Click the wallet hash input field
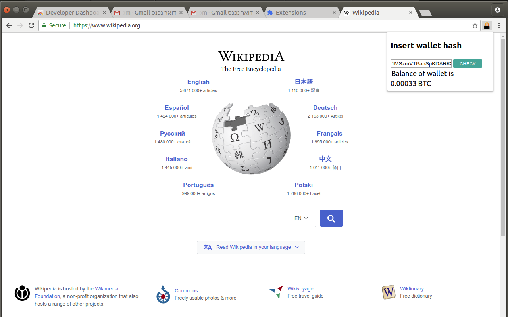This screenshot has width=508, height=317. pyautogui.click(x=421, y=64)
